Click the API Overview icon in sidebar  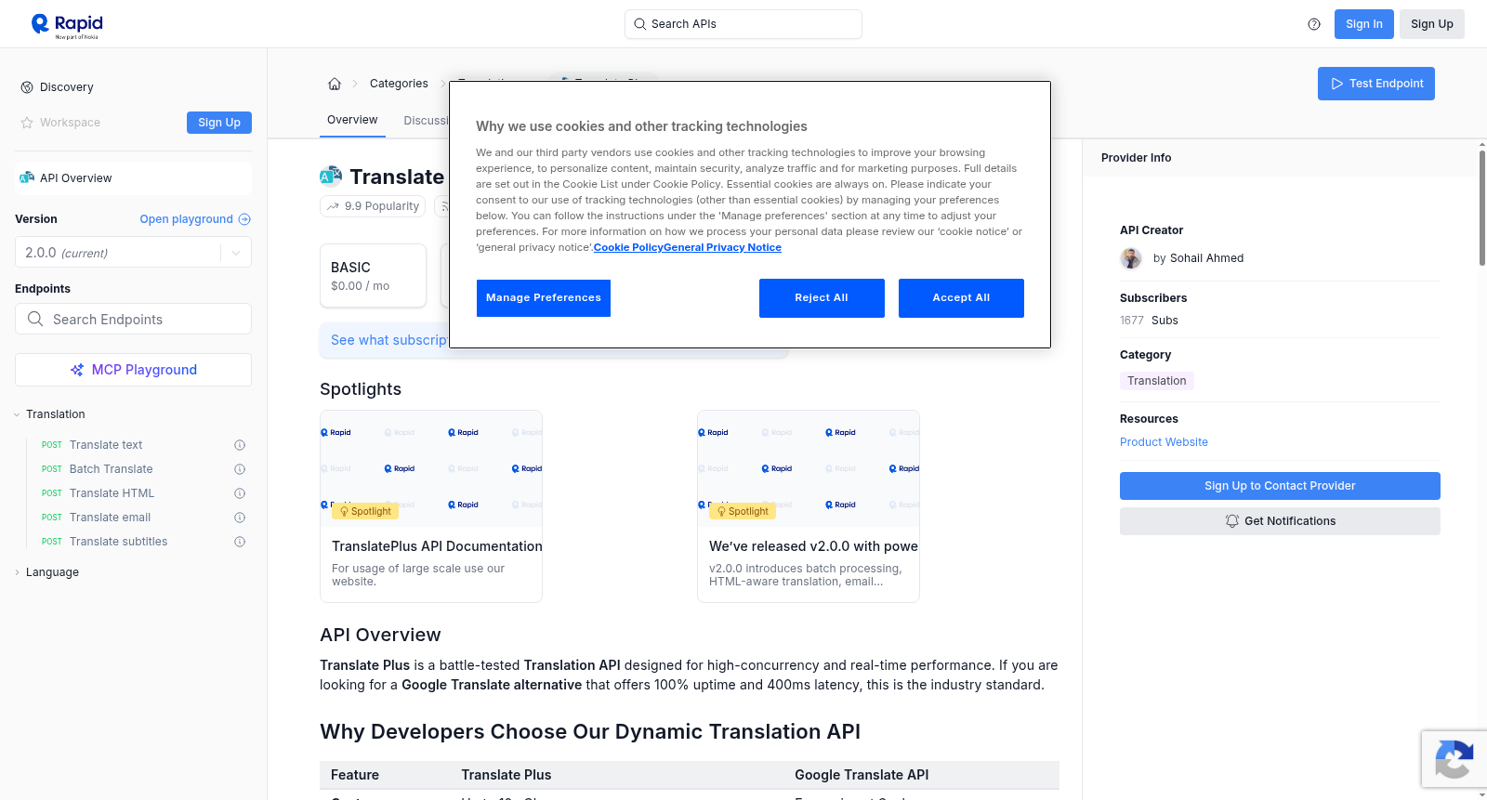[x=27, y=178]
